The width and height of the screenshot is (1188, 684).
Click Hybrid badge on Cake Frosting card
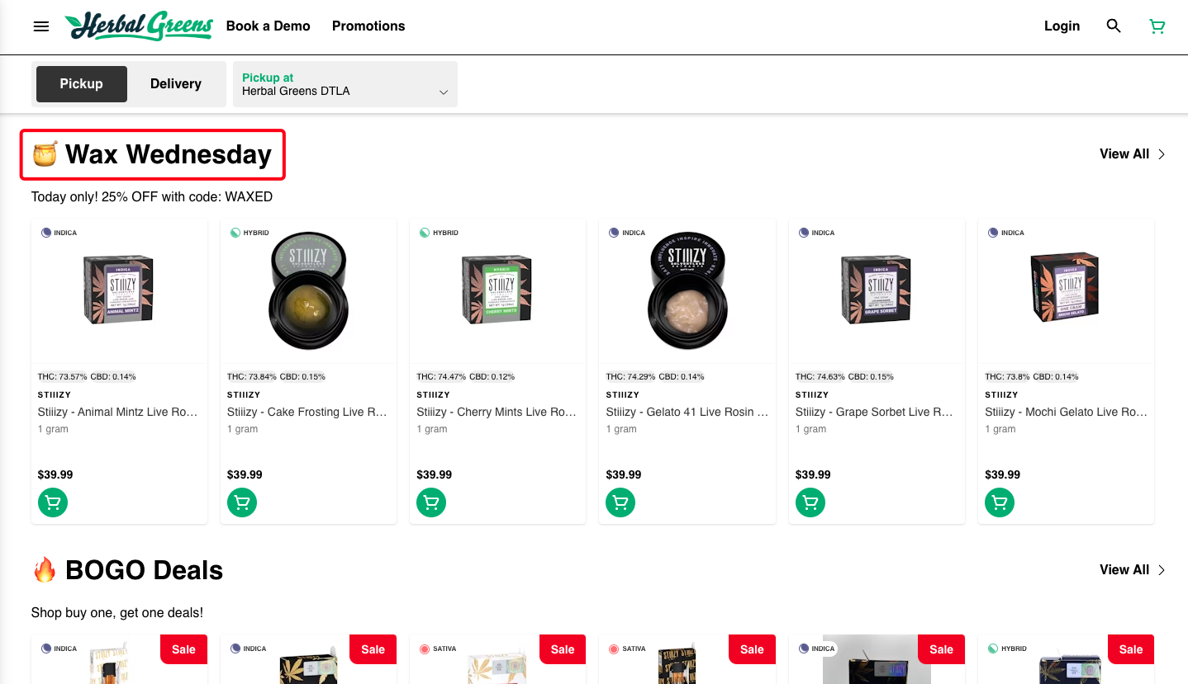[x=249, y=233]
